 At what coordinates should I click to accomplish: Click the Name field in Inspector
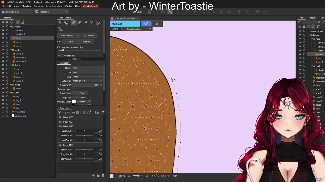(88, 68)
